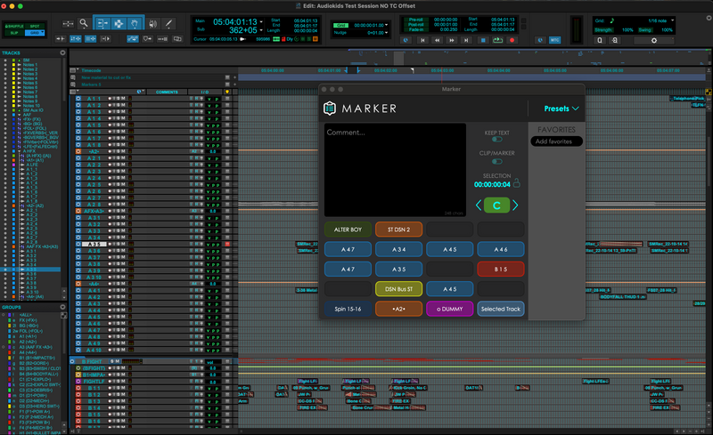Click the o DUMMY purple button
Viewport: 713px width, 435px height.
(450, 310)
